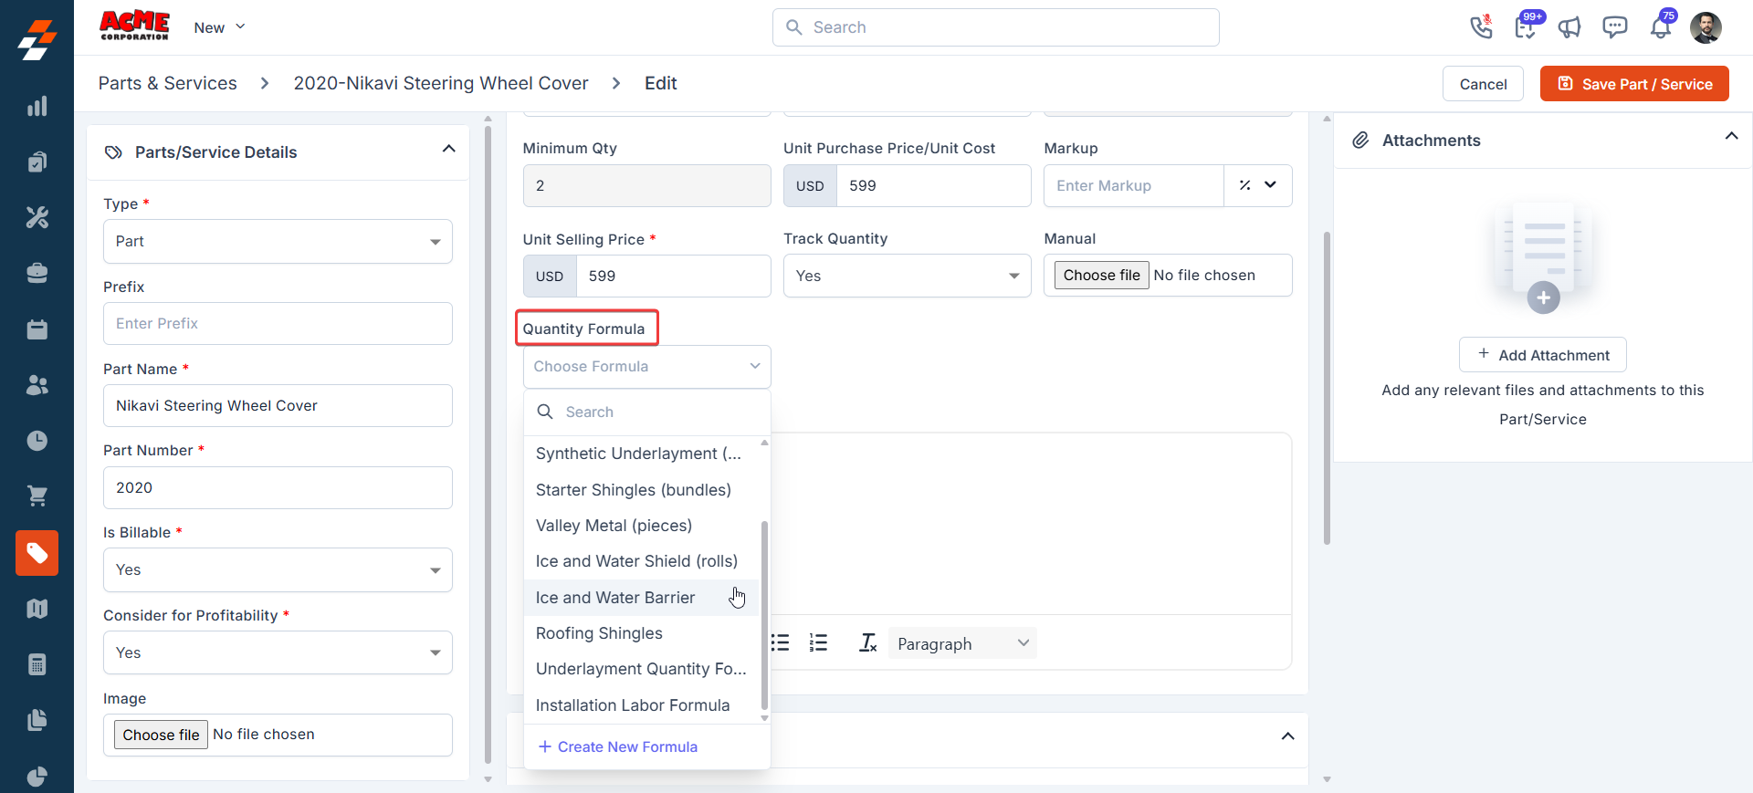Open the 99+ badge tasks icon

[1526, 27]
